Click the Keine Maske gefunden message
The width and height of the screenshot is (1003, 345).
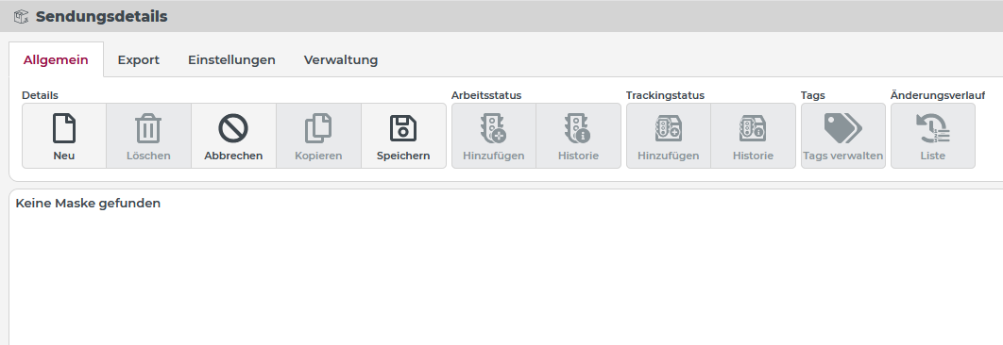coord(88,204)
